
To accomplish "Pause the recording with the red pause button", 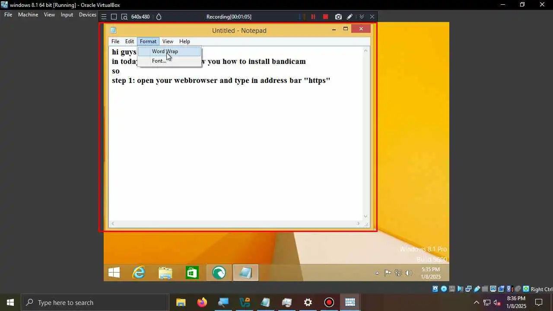I will tap(313, 17).
